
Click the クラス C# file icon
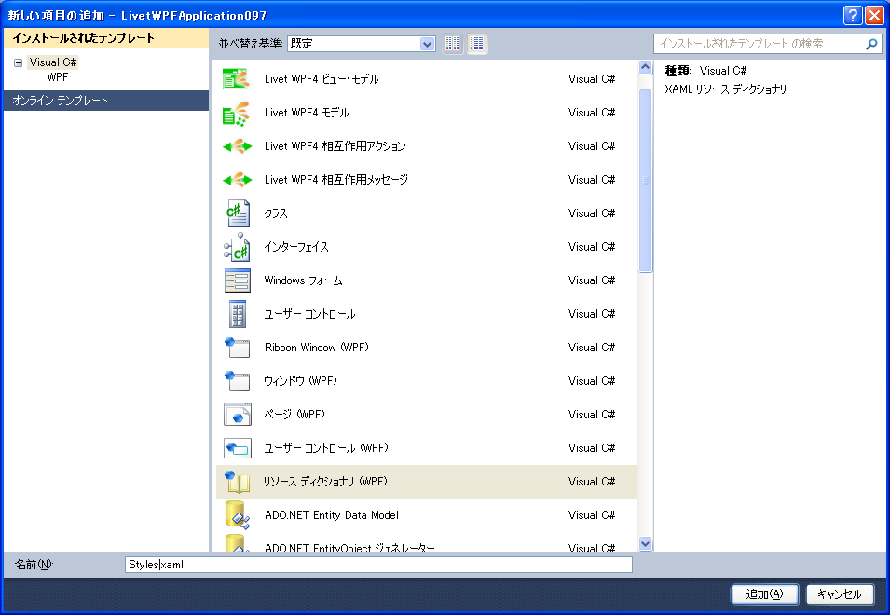click(x=238, y=213)
